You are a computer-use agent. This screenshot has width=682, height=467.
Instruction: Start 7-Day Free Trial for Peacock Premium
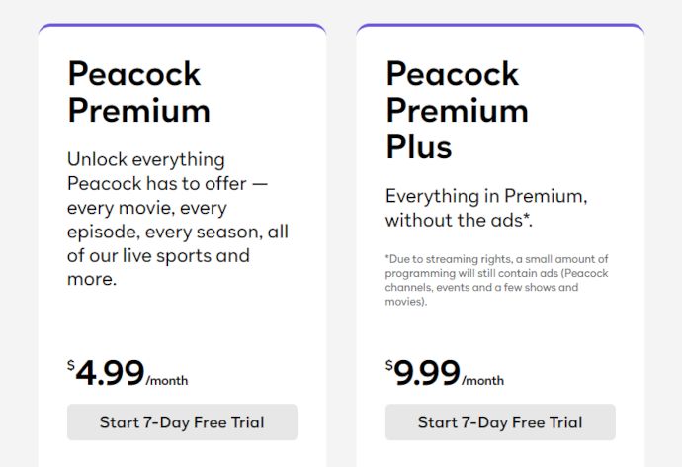[x=182, y=421]
